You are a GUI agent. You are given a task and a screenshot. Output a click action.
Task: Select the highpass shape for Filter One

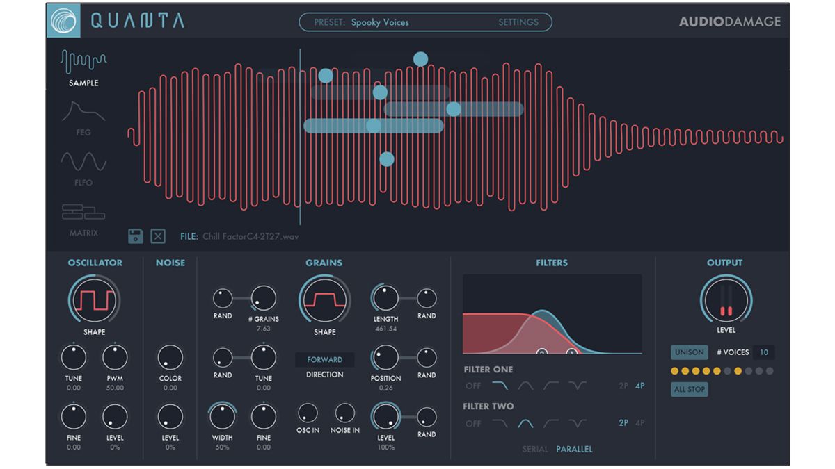coord(550,386)
